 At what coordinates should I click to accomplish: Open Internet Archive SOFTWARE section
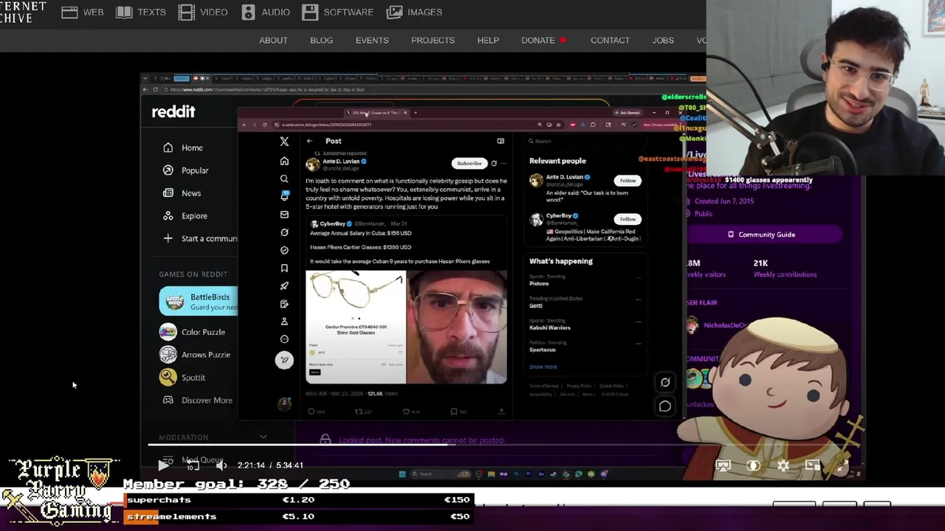[338, 12]
